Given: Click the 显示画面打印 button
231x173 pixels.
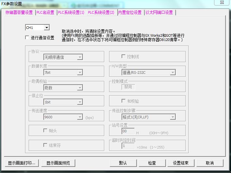Looking at the screenshot, I should point(22,163).
